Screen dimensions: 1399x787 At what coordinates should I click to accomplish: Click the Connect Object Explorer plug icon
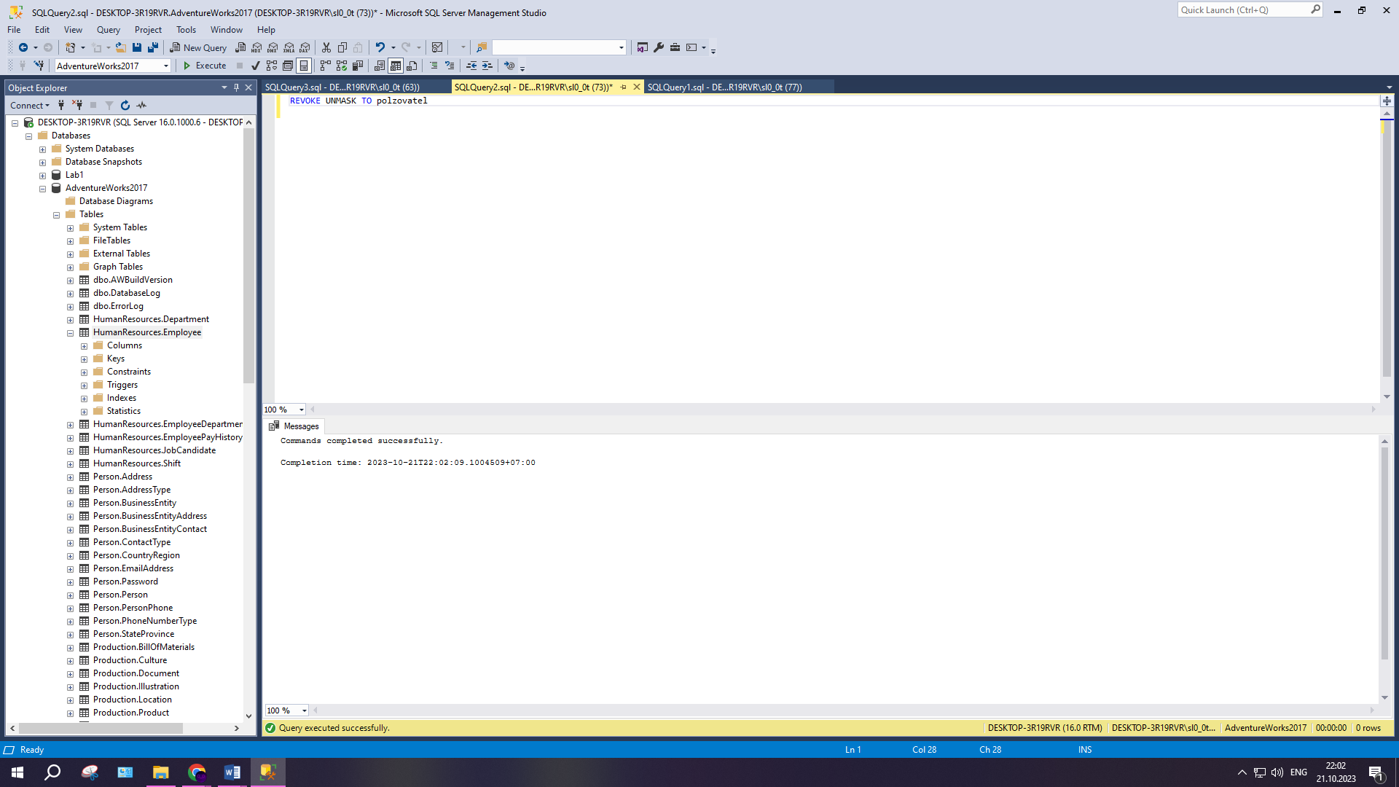tap(61, 106)
